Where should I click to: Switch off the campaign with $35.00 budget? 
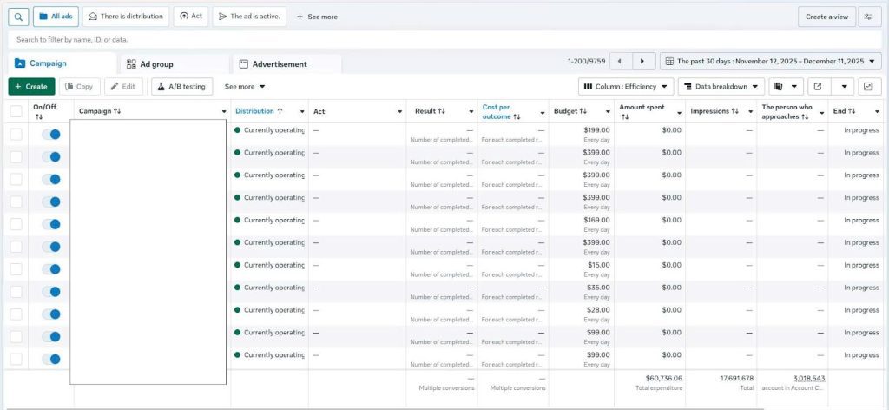tap(51, 292)
